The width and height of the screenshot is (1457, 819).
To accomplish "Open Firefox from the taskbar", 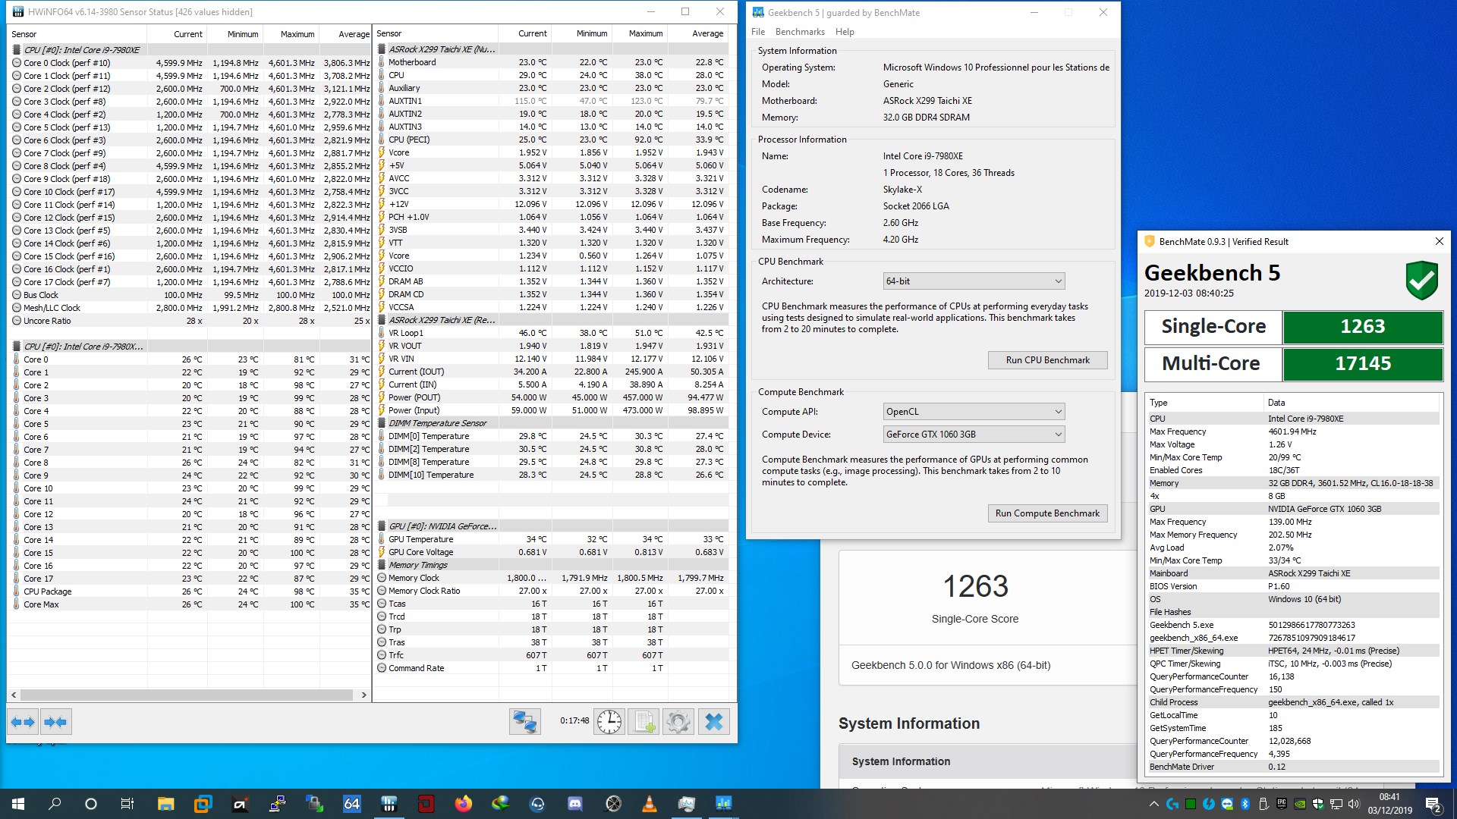I will (463, 804).
